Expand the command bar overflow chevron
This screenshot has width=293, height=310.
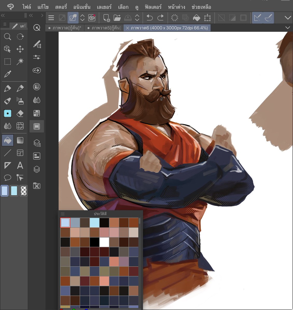pyautogui.click(x=288, y=18)
